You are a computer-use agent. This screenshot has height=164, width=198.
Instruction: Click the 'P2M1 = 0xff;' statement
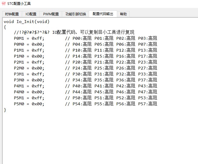click(x=29, y=62)
